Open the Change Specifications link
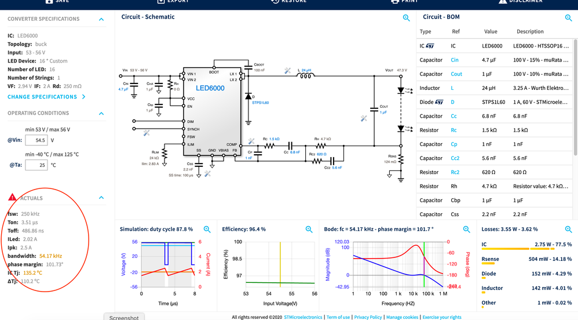The height and width of the screenshot is (320, 578). click(46, 97)
